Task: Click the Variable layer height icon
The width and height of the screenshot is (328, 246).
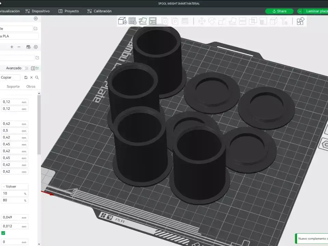Action: [185, 21]
